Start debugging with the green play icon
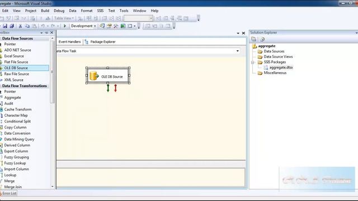The width and height of the screenshot is (358, 201). coord(65,26)
